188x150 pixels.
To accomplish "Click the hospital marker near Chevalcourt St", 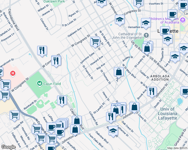I will point(13,73).
